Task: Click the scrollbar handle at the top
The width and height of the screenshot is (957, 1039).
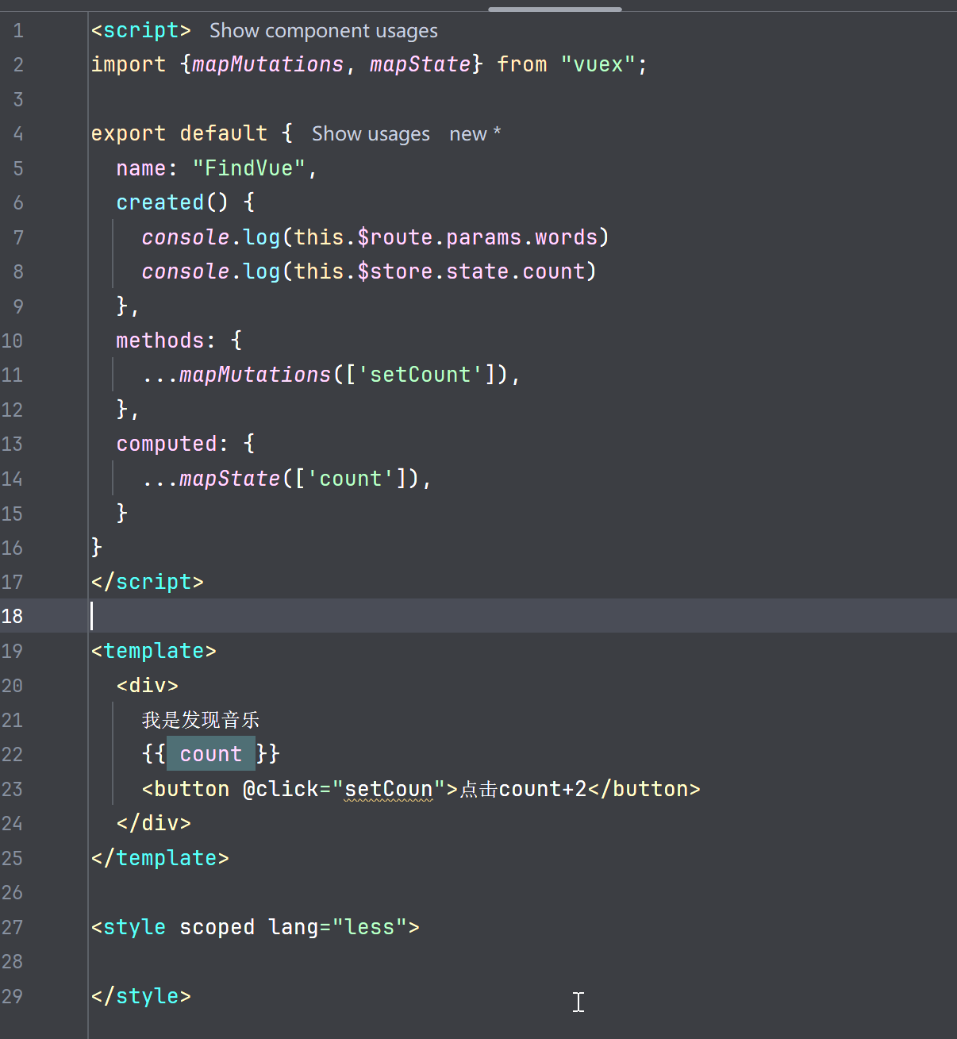Action: point(555,9)
